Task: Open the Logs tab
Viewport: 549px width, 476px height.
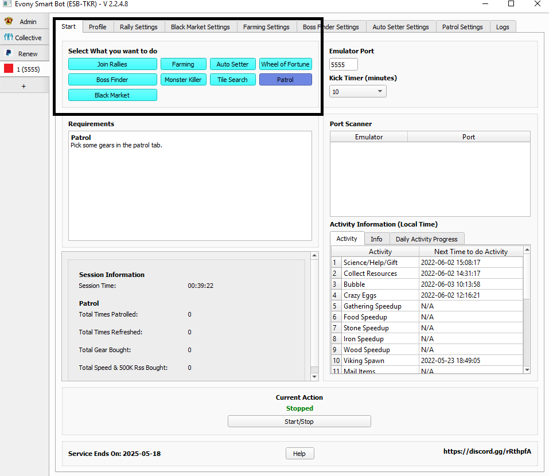Action: tap(503, 27)
